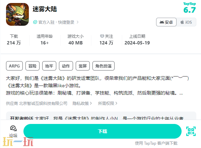Select the 竖屏 tag

click(x=83, y=66)
